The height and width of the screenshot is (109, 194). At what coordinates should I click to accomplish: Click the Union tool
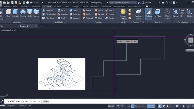[x=74, y=11]
